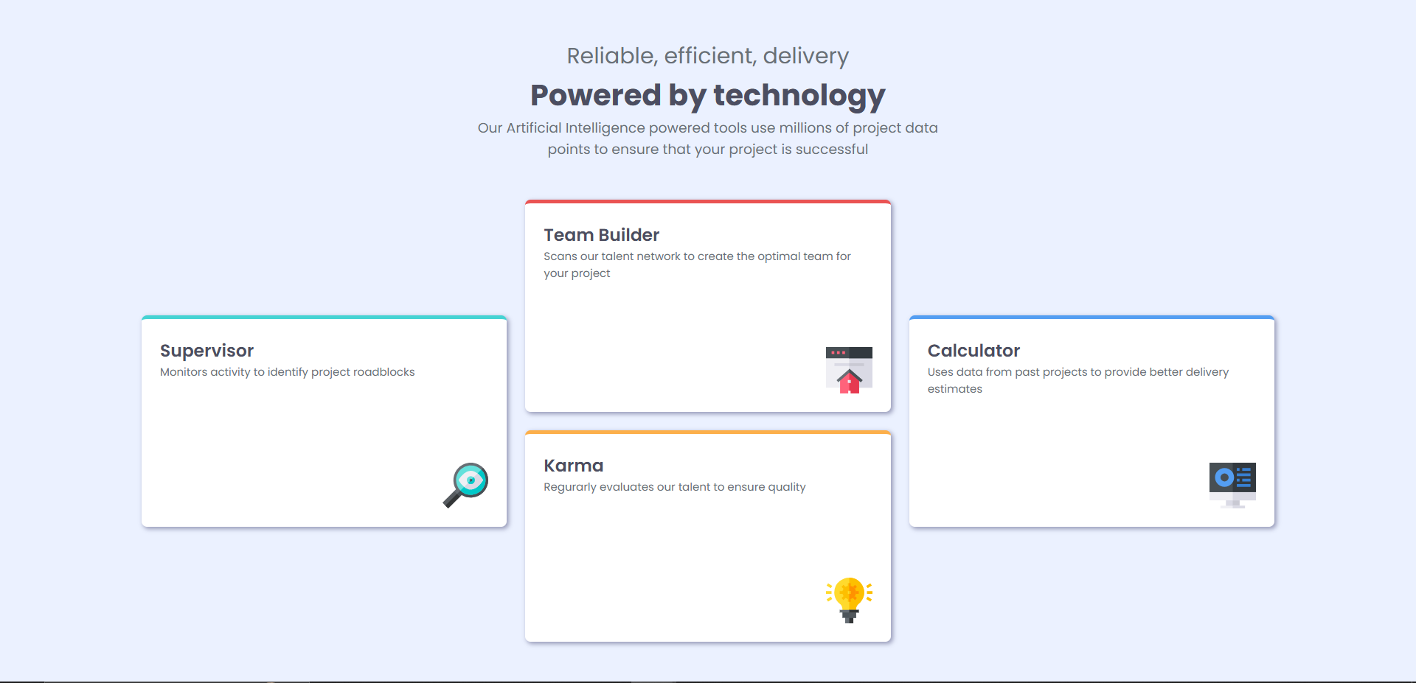This screenshot has height=683, width=1416.
Task: Click the Artificial Intelligence intro paragraph
Action: (x=708, y=139)
